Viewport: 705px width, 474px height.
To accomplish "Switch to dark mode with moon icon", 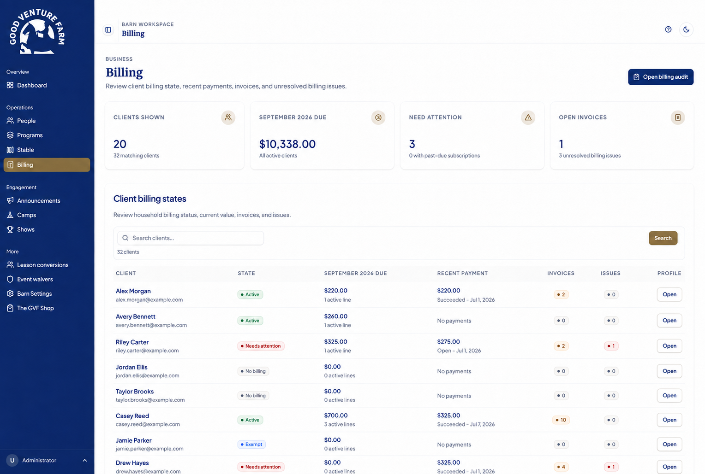I will [x=687, y=29].
